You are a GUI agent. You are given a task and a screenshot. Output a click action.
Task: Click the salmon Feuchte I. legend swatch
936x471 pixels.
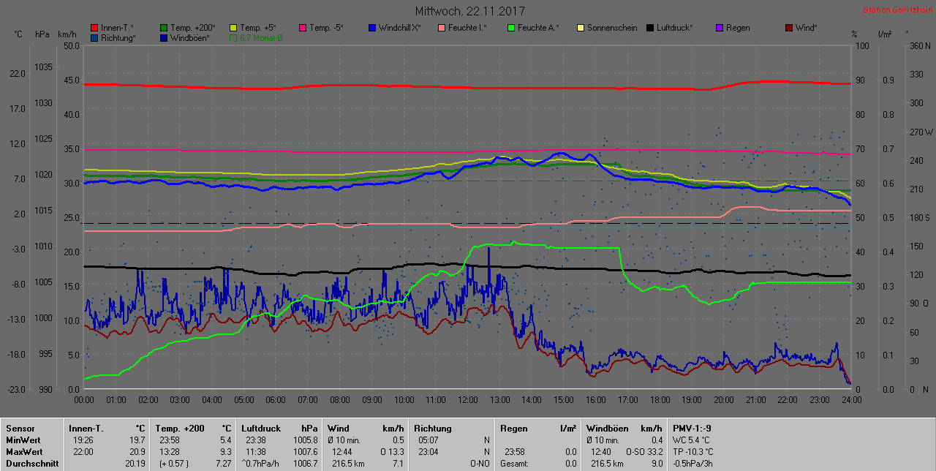click(x=441, y=28)
